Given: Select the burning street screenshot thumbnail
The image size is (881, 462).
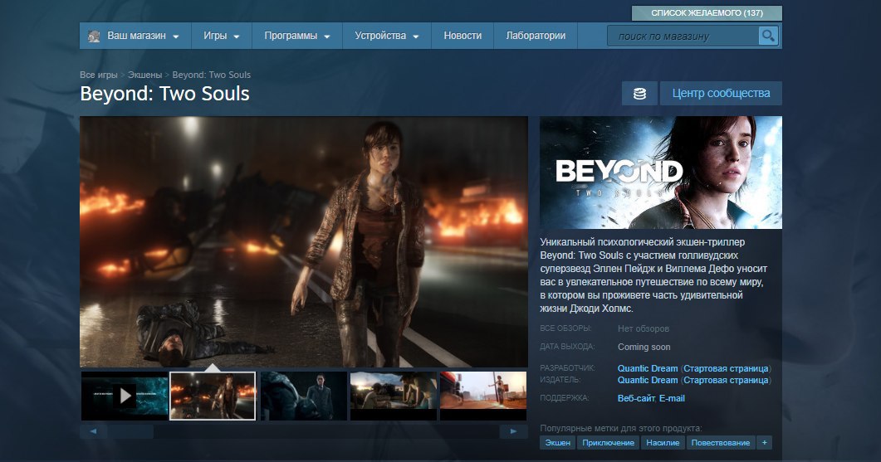Looking at the screenshot, I should click(x=213, y=396).
